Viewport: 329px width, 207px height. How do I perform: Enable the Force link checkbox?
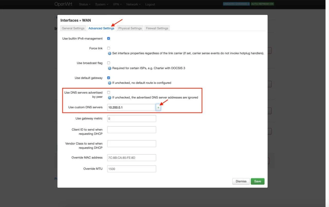(x=108, y=48)
